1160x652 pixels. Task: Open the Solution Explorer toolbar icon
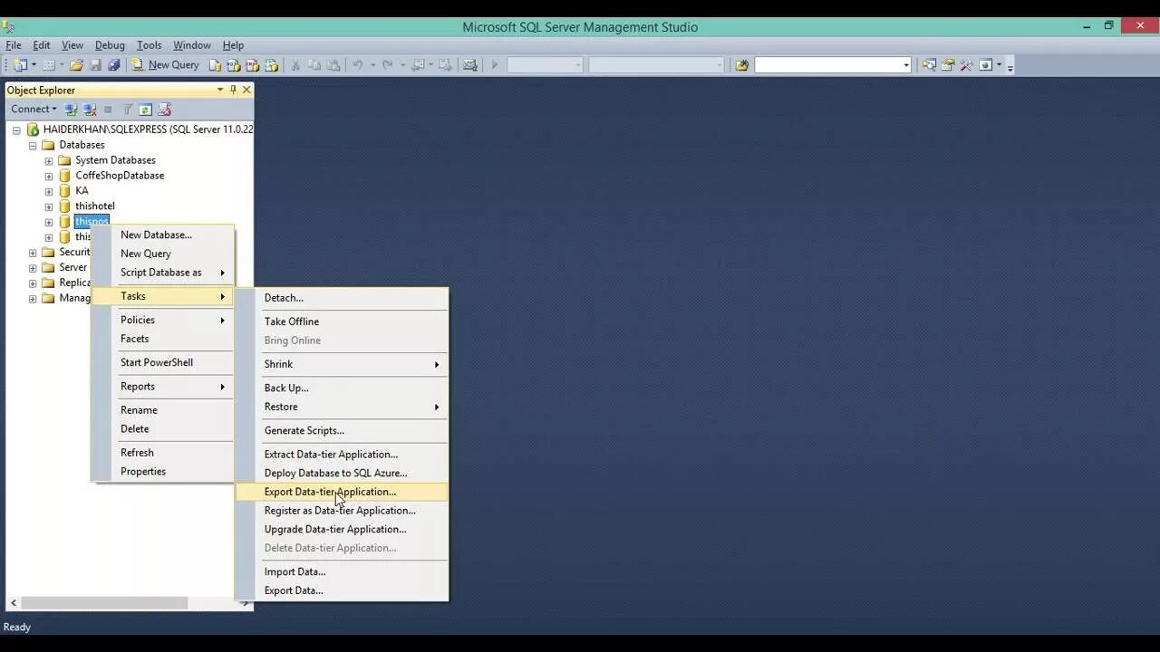tap(929, 65)
